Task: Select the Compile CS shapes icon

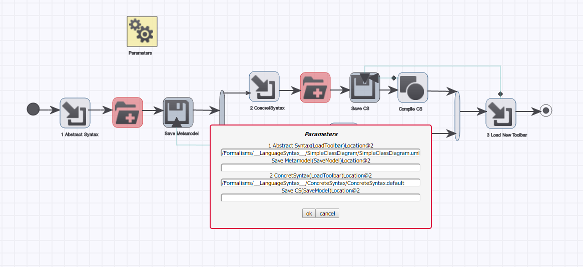Action: [x=413, y=87]
